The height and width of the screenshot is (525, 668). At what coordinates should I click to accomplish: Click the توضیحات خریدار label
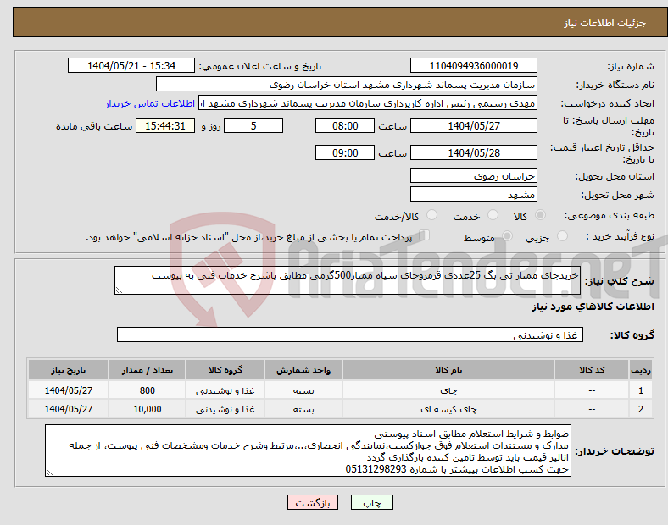tap(615, 450)
